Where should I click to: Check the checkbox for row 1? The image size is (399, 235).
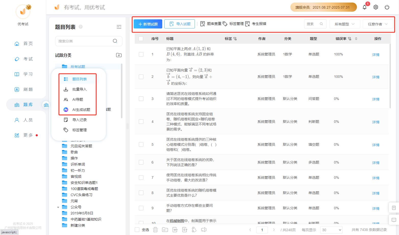pos(141,54)
